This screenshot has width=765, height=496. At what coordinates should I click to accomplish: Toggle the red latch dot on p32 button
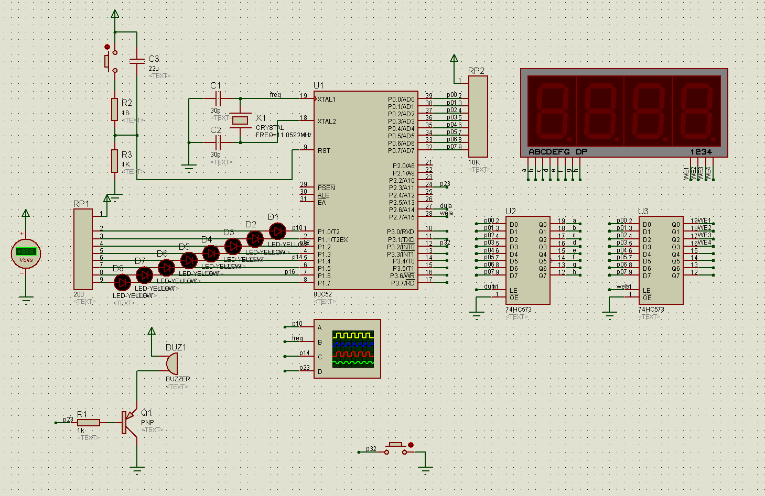click(x=411, y=445)
